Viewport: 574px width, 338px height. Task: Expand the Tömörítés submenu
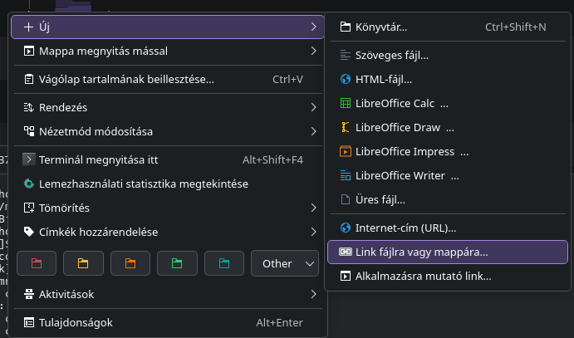click(313, 208)
